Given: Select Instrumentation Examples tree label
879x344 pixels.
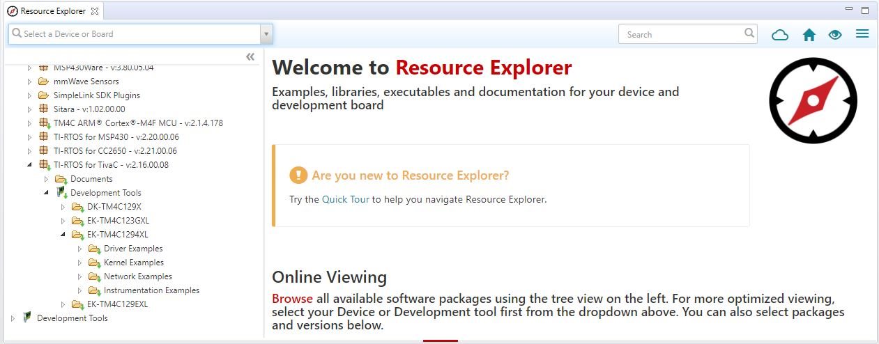Looking at the screenshot, I should coord(151,290).
